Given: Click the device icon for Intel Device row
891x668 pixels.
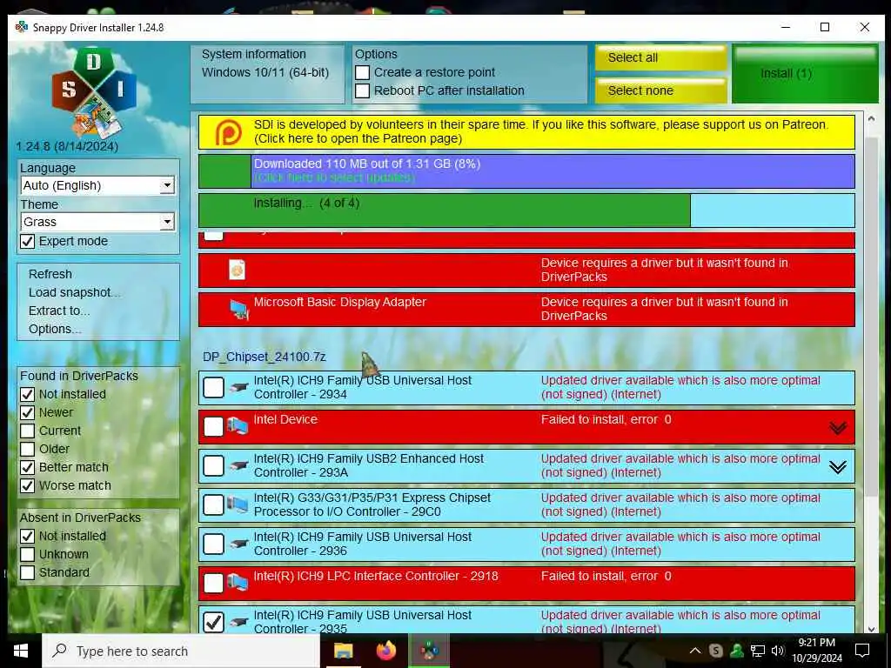Looking at the screenshot, I should (238, 426).
